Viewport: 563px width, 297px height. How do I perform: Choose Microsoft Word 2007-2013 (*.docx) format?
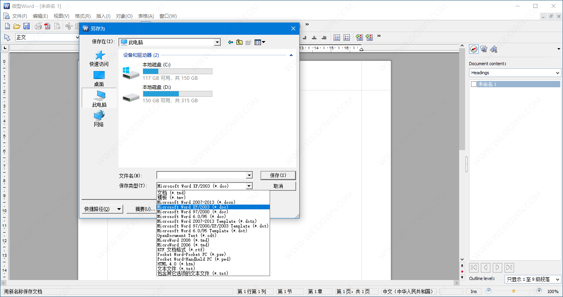point(213,202)
